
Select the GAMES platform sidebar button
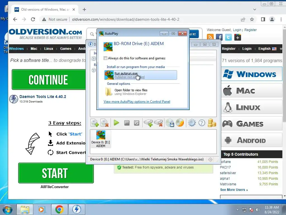pyautogui.click(x=252, y=124)
